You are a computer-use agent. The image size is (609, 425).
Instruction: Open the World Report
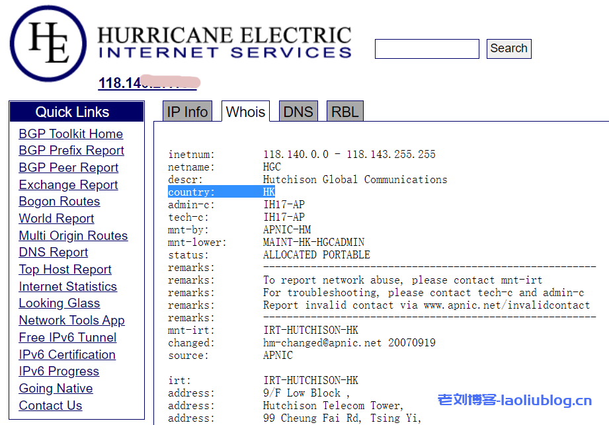56,218
